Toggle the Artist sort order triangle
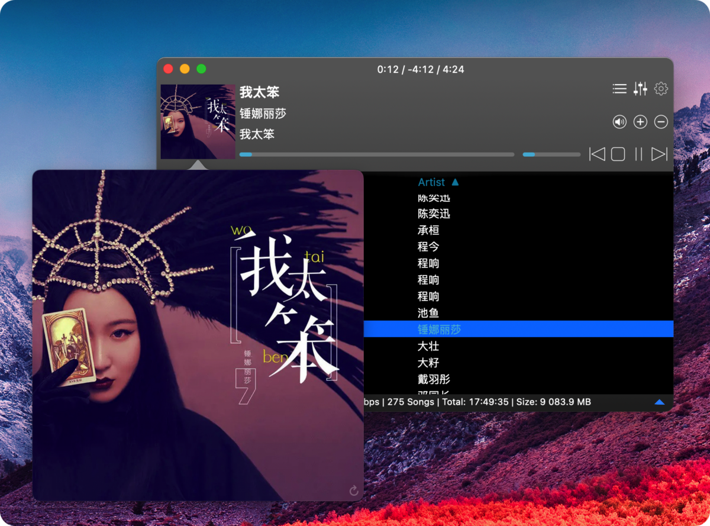The height and width of the screenshot is (526, 710). tap(455, 182)
